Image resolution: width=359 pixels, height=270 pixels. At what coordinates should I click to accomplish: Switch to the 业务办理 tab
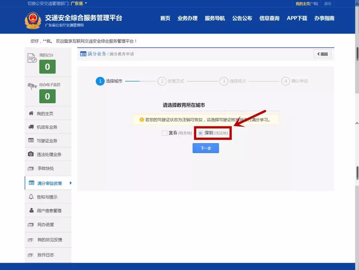(187, 19)
